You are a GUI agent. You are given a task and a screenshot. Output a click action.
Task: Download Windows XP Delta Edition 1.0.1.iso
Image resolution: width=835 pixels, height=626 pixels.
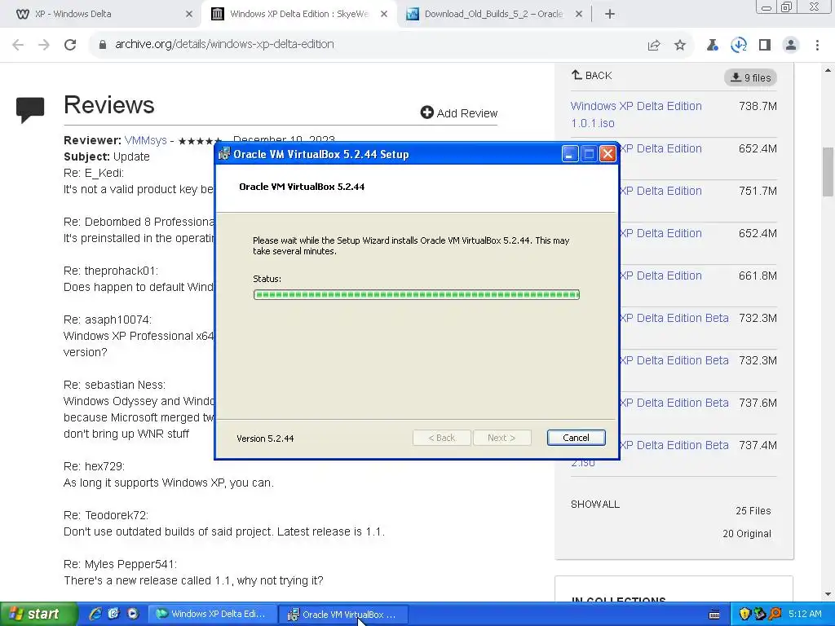[636, 114]
